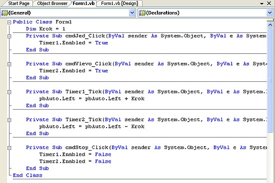Click the scroll up arrow of the editor
The height and width of the screenshot is (183, 275).
(270, 25)
